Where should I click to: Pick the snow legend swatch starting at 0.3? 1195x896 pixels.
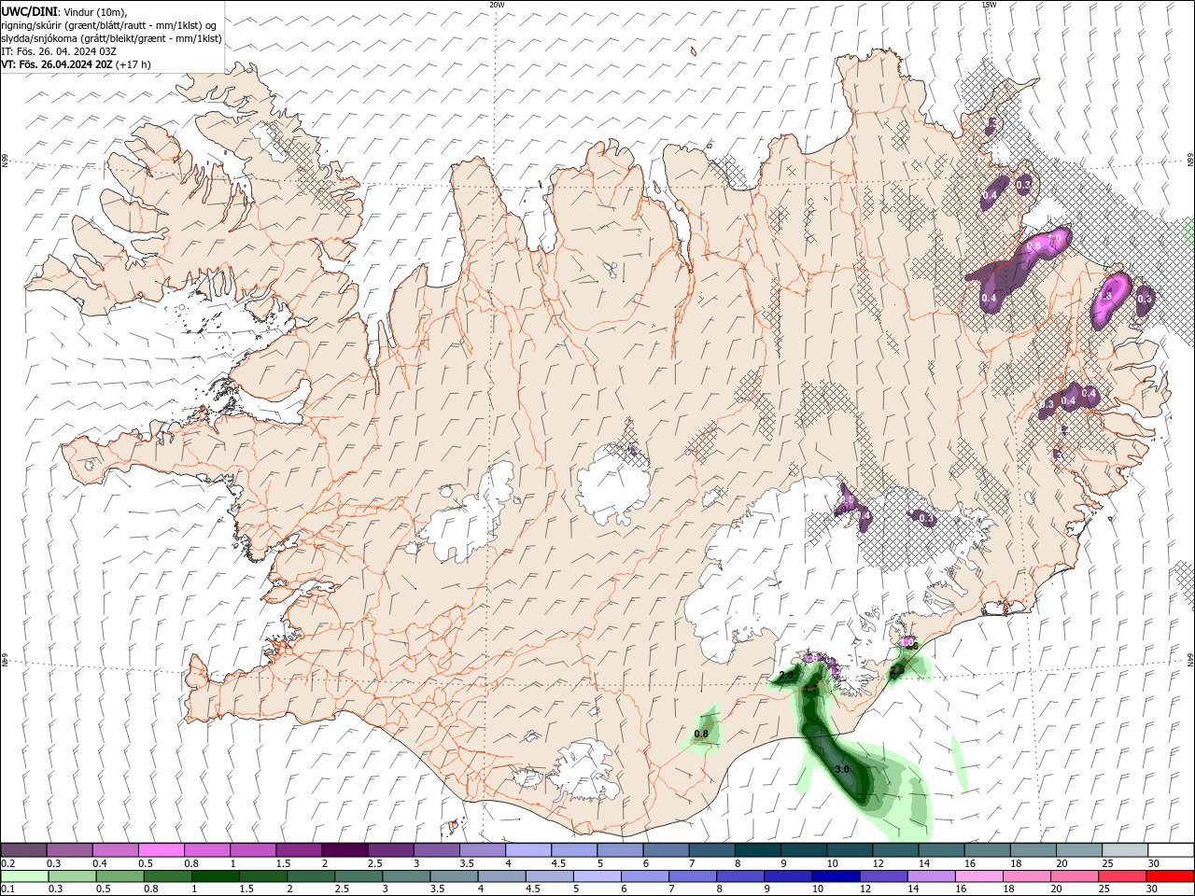click(x=69, y=849)
